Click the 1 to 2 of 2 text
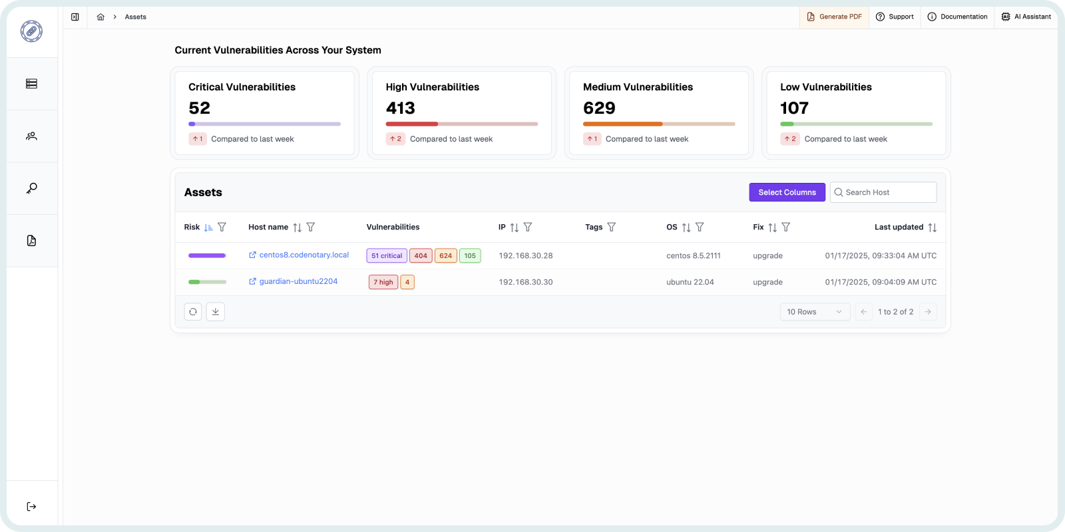Screen dimensions: 1065x532 point(896,312)
